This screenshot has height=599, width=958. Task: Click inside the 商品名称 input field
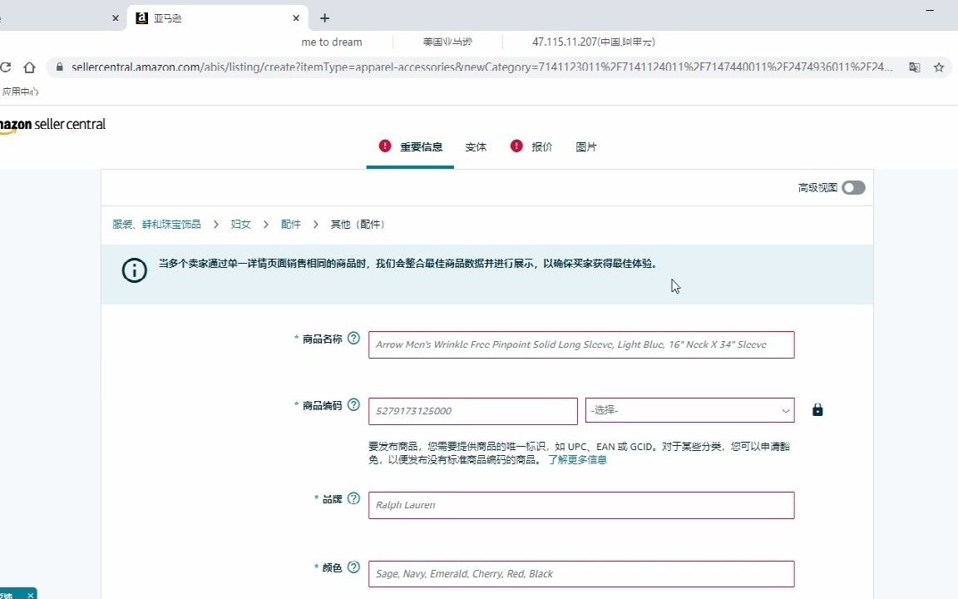pyautogui.click(x=580, y=344)
